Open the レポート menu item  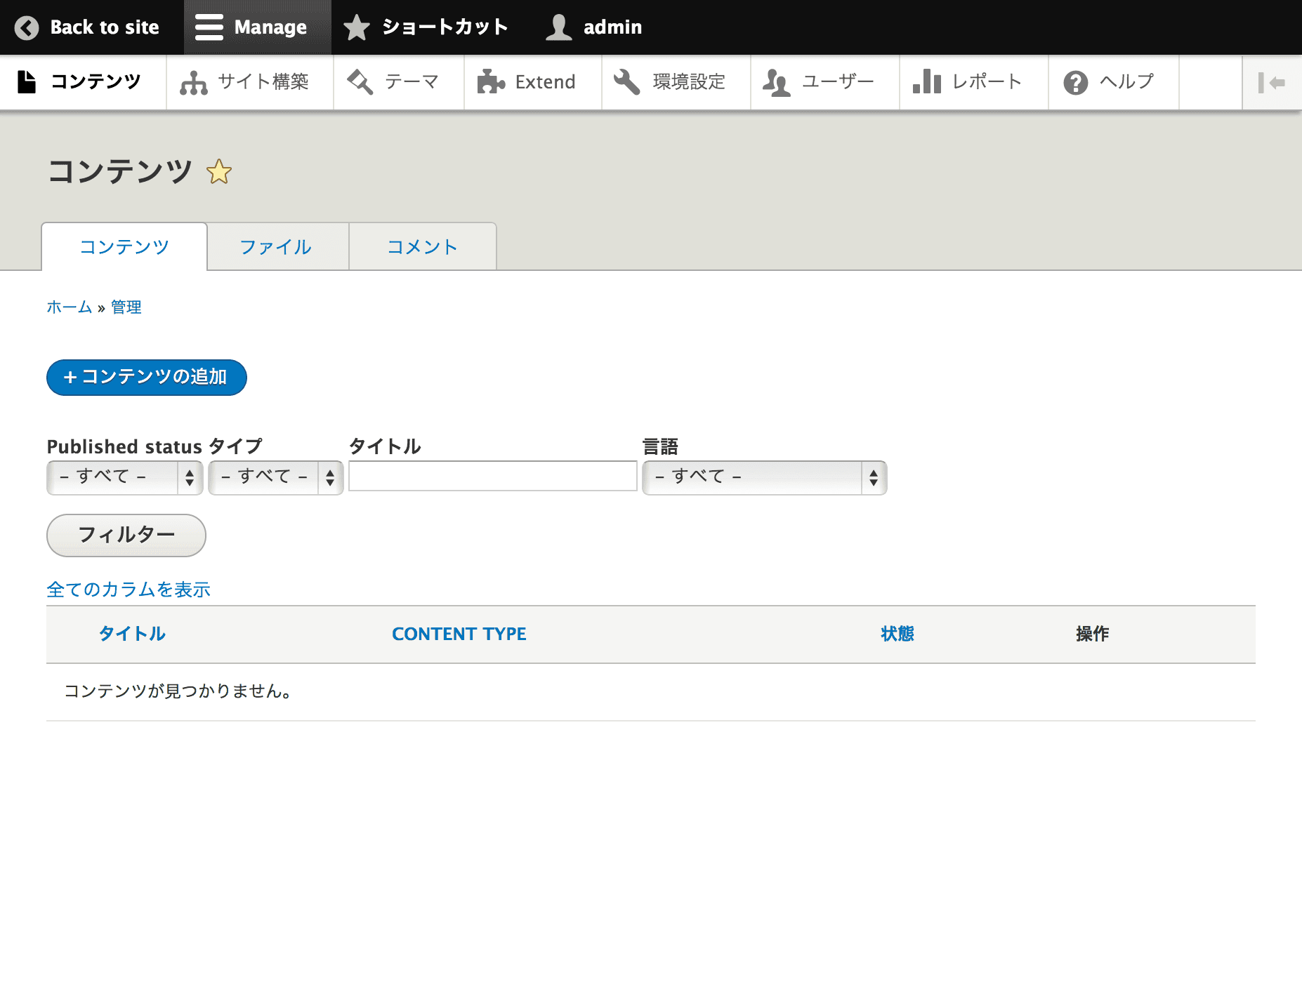[974, 82]
